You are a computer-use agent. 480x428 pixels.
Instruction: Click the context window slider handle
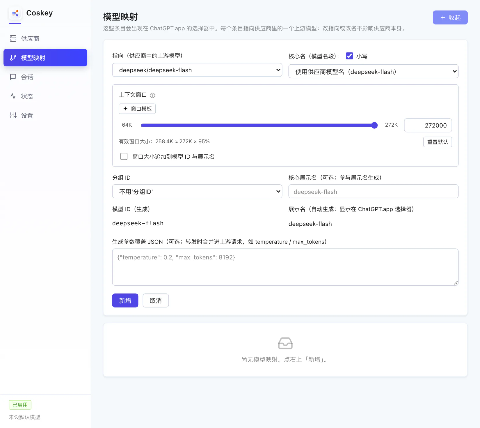[374, 125]
